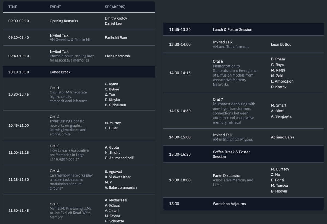Select the 11:15-11:30 time cell
This screenshot has width=327, height=224.
click(19, 180)
